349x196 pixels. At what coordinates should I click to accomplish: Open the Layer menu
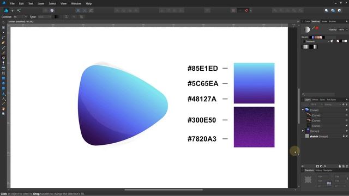[x=41, y=4]
